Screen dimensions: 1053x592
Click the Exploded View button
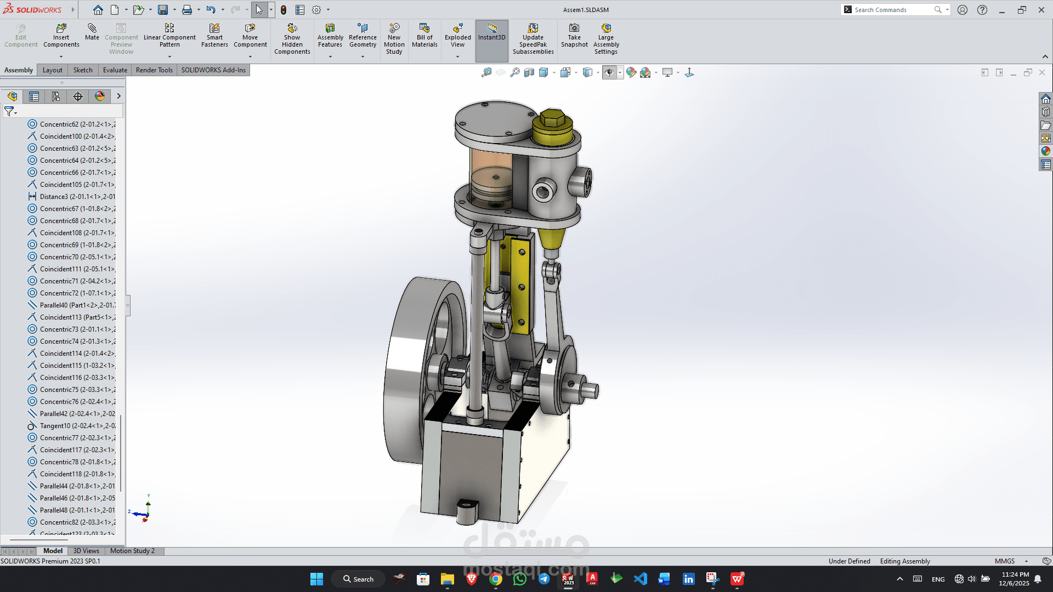click(457, 36)
